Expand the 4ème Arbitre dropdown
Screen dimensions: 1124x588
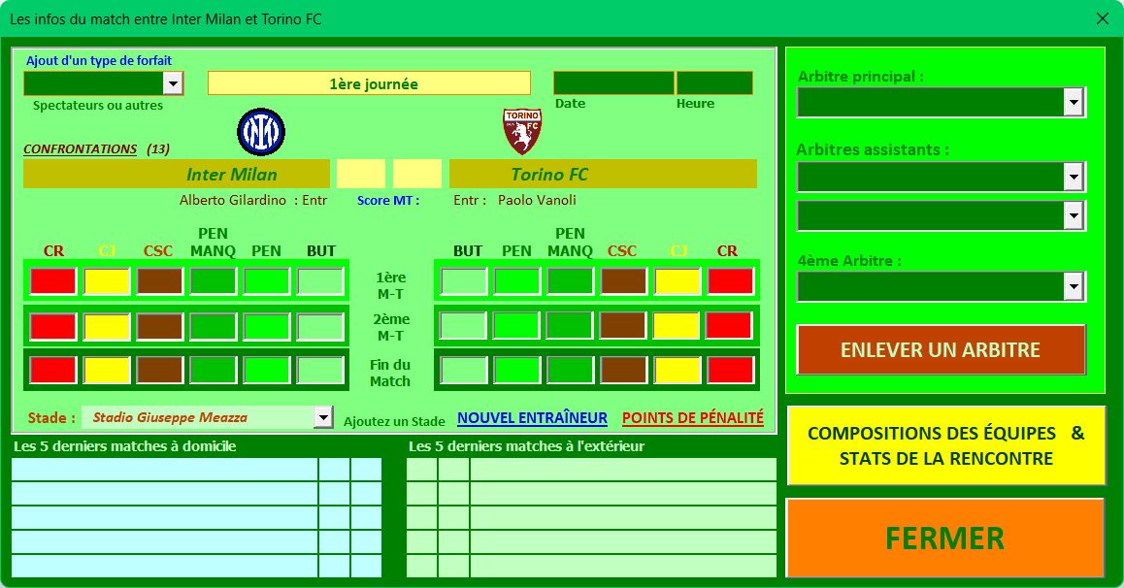click(1073, 286)
